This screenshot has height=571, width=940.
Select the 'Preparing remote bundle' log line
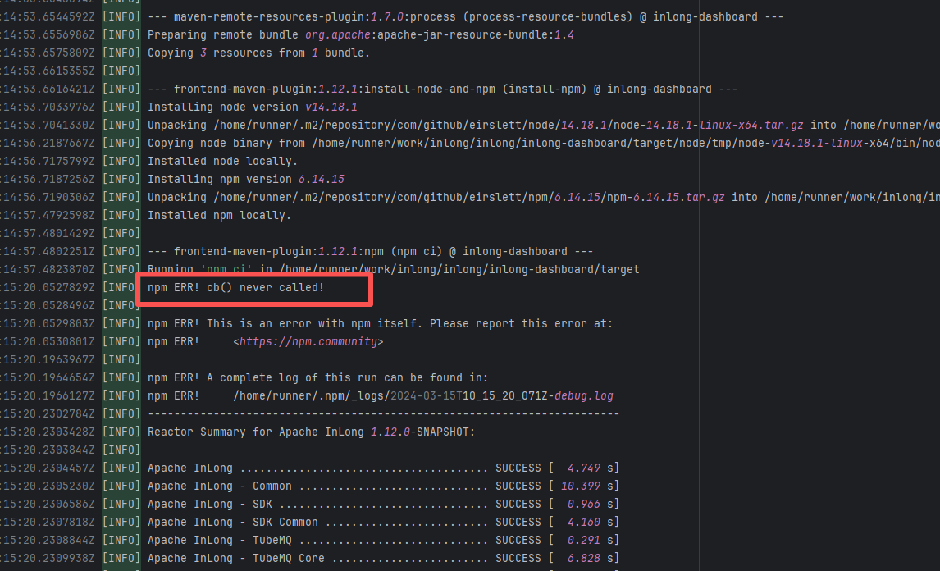point(360,34)
